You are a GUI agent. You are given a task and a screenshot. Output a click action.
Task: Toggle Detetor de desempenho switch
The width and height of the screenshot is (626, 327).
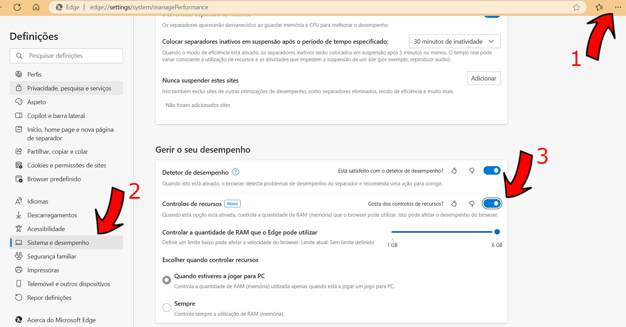[x=492, y=171]
